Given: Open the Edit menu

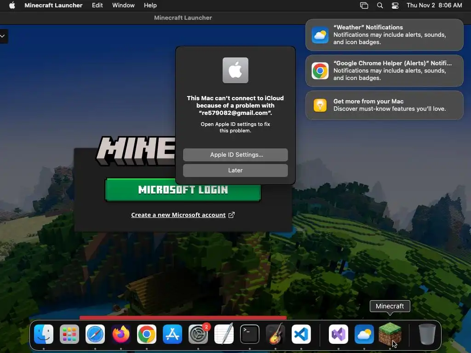Looking at the screenshot, I should point(98,5).
